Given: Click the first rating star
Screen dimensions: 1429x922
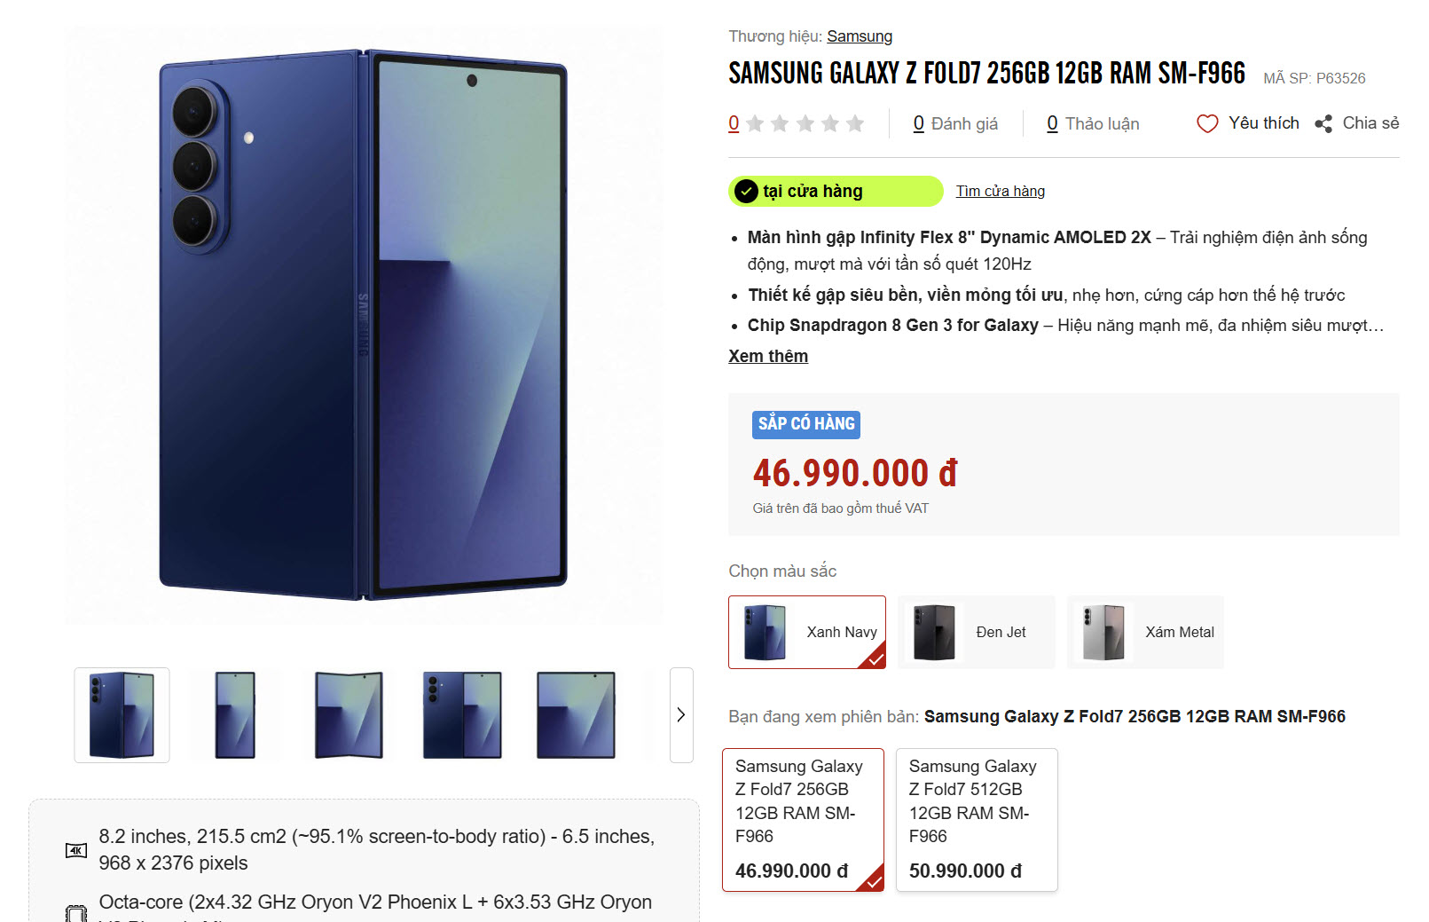Looking at the screenshot, I should click(x=755, y=123).
